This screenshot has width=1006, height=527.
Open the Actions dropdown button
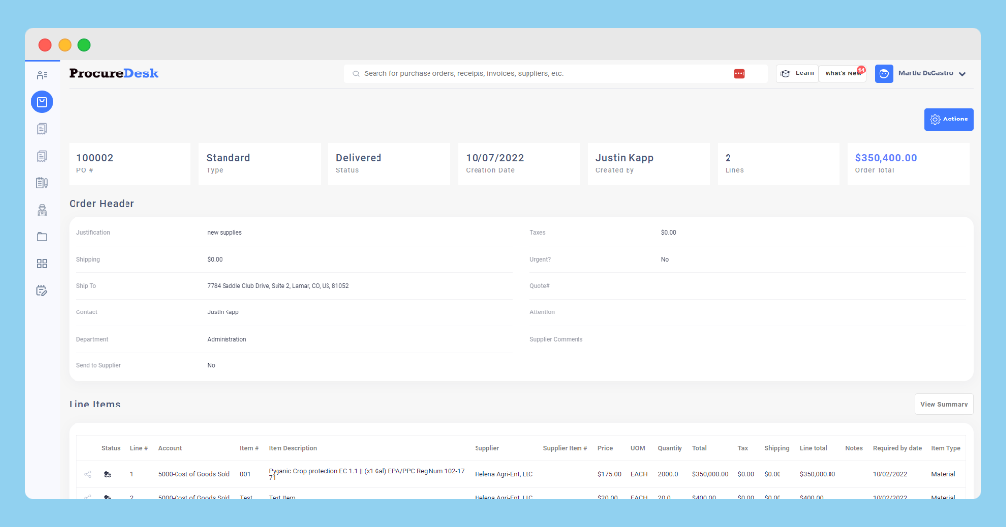coord(948,120)
